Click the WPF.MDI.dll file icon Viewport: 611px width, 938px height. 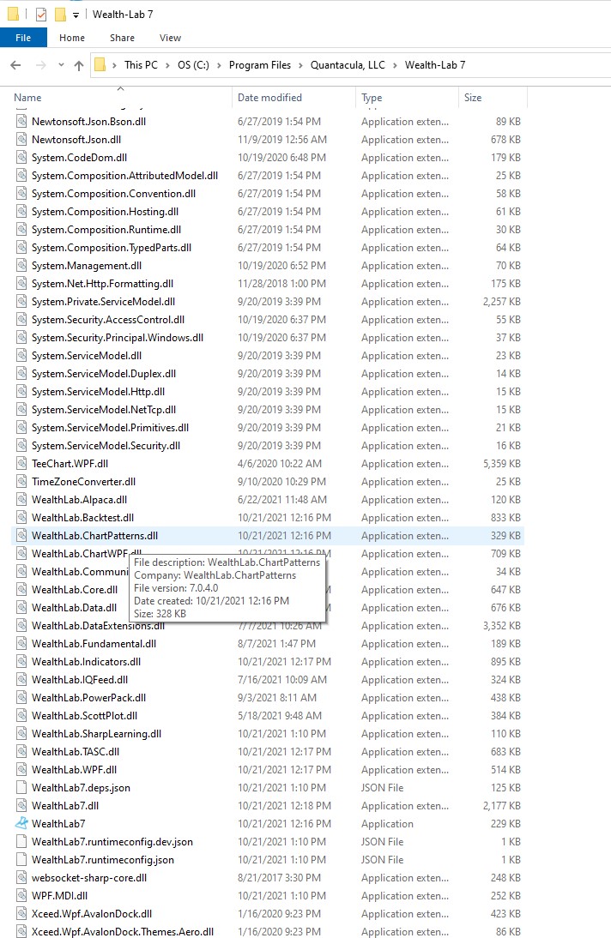pyautogui.click(x=21, y=895)
